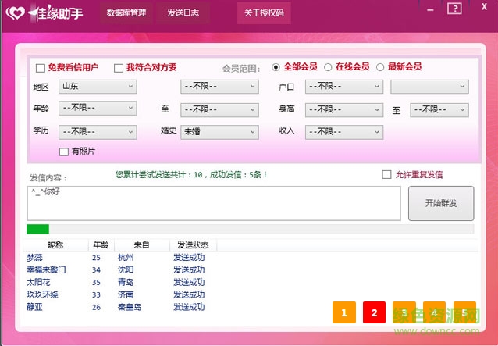Viewport: 498px width, 346px height.
Task: Check the 有照片 option
Action: pos(64,152)
